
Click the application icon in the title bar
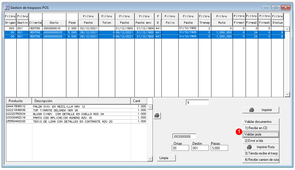click(x=7, y=7)
